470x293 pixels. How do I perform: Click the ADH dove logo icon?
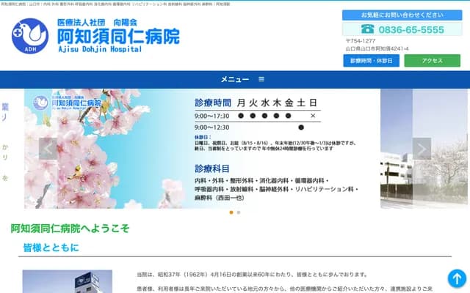point(30,36)
